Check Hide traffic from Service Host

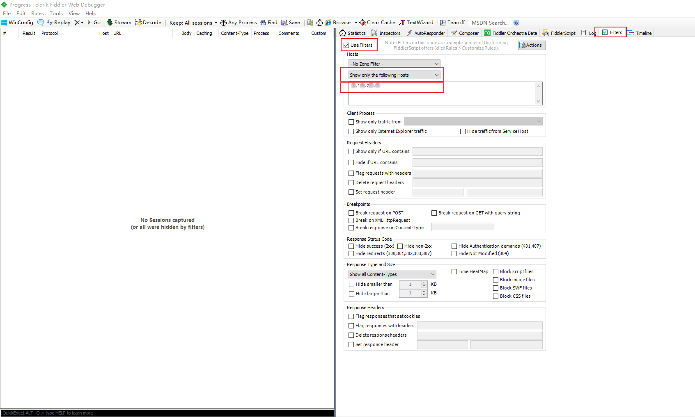point(463,131)
